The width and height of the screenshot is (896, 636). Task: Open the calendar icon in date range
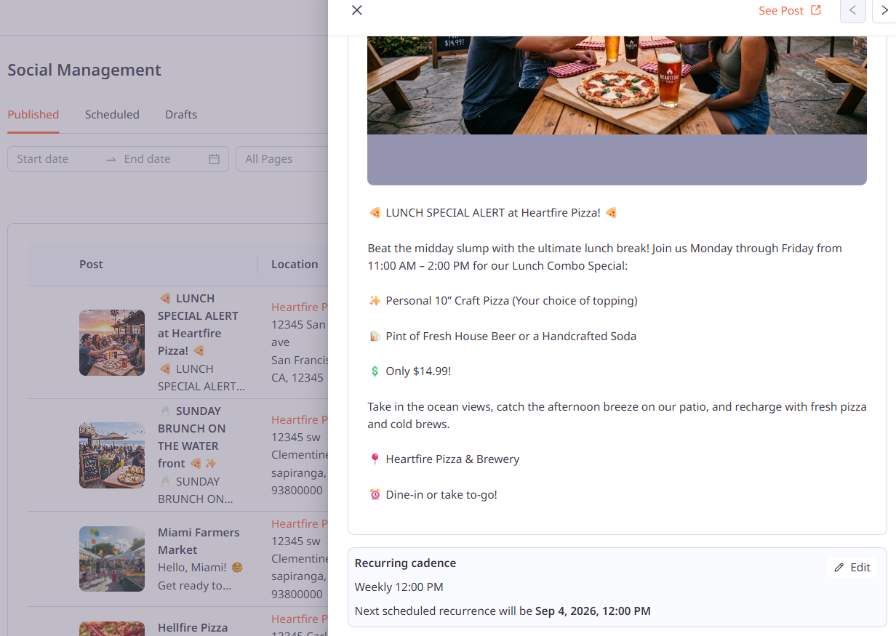coord(215,159)
